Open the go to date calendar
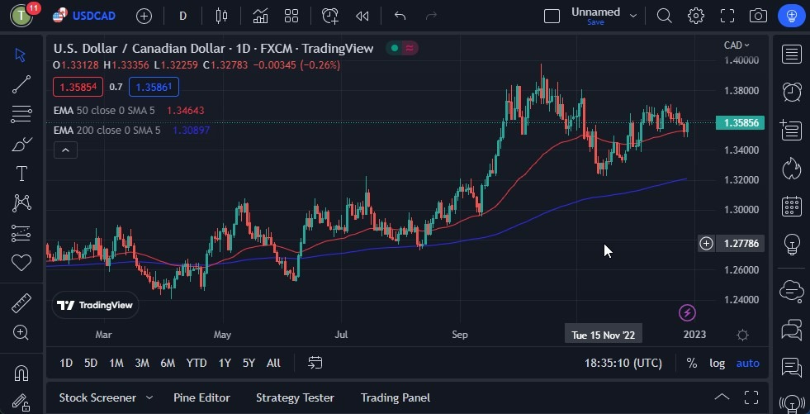Viewport: 810px width, 414px height. pyautogui.click(x=315, y=363)
